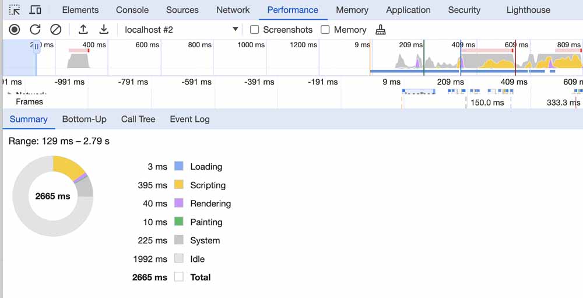Open the Network tab
Viewport: 583px width, 298px height.
233,10
